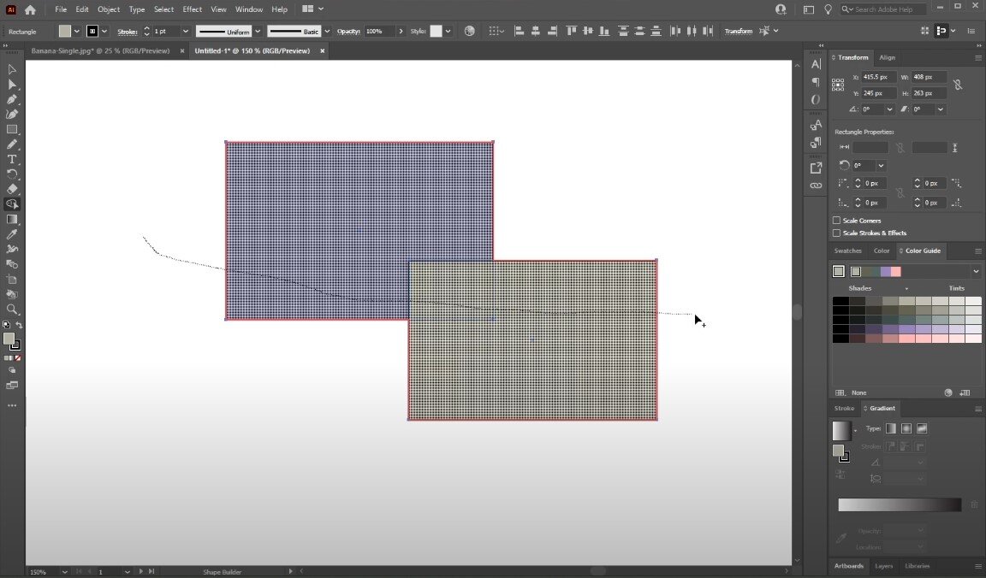This screenshot has width=986, height=578.
Task: Activate the Zoom tool
Action: pyautogui.click(x=12, y=310)
